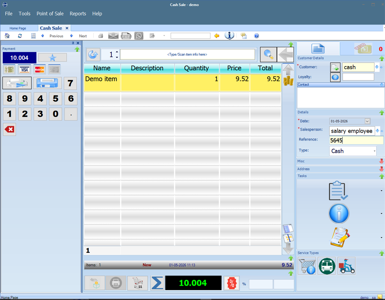Switch to the Home Page tab
385x300 pixels.
coord(18,28)
